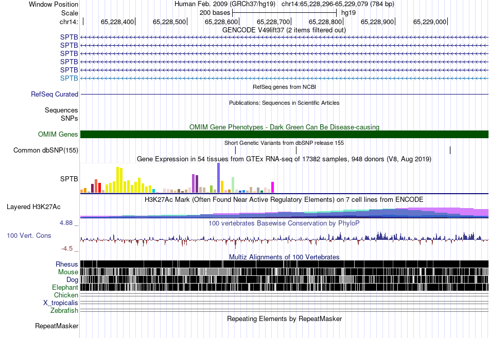The width and height of the screenshot is (489, 338).
Task: Click the SNPs subtrack label
Action: point(69,118)
